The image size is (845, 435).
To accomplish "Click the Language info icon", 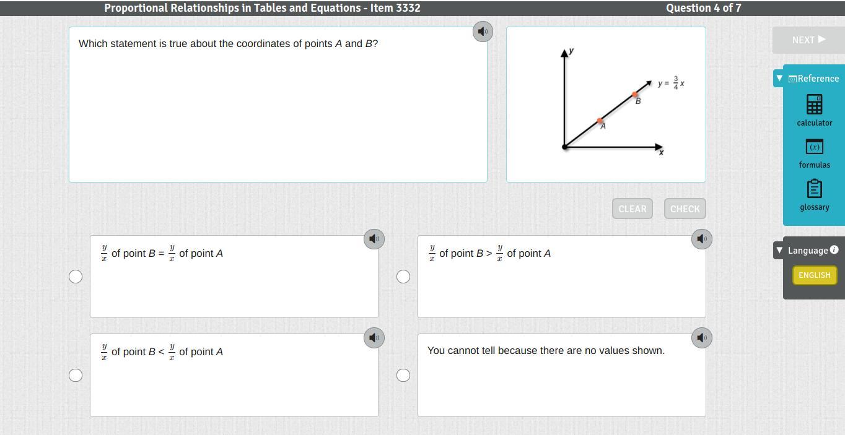I will (834, 250).
